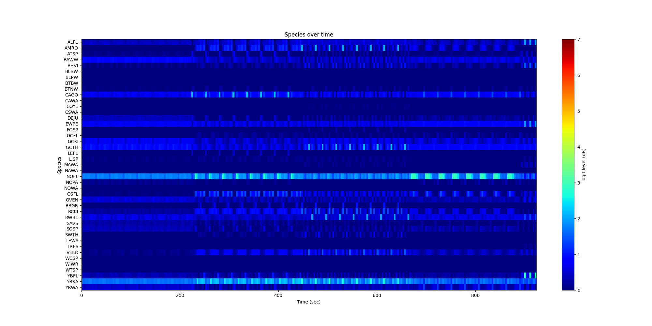The image size is (652, 326).
Task: Click the OSFL species label
Action: coord(72,194)
